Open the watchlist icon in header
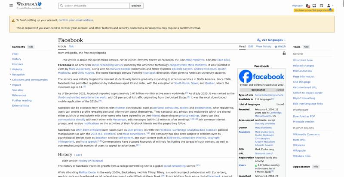This screenshot has height=177, width=344. click(x=321, y=6)
